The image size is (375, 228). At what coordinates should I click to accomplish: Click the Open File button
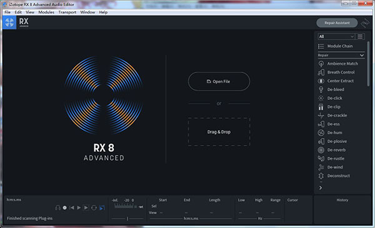pyautogui.click(x=219, y=81)
